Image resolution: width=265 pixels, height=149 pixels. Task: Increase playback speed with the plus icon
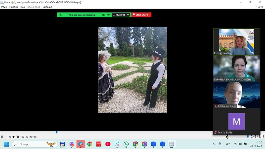pyautogui.click(x=14, y=137)
